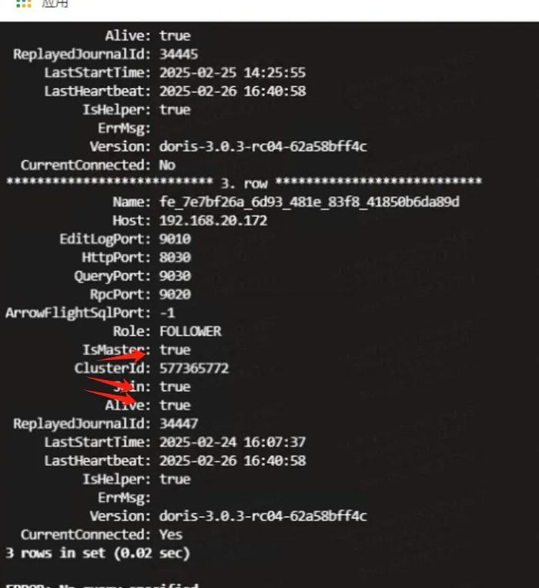Select the ArrowFlightSqlPort value -1

click(x=167, y=312)
